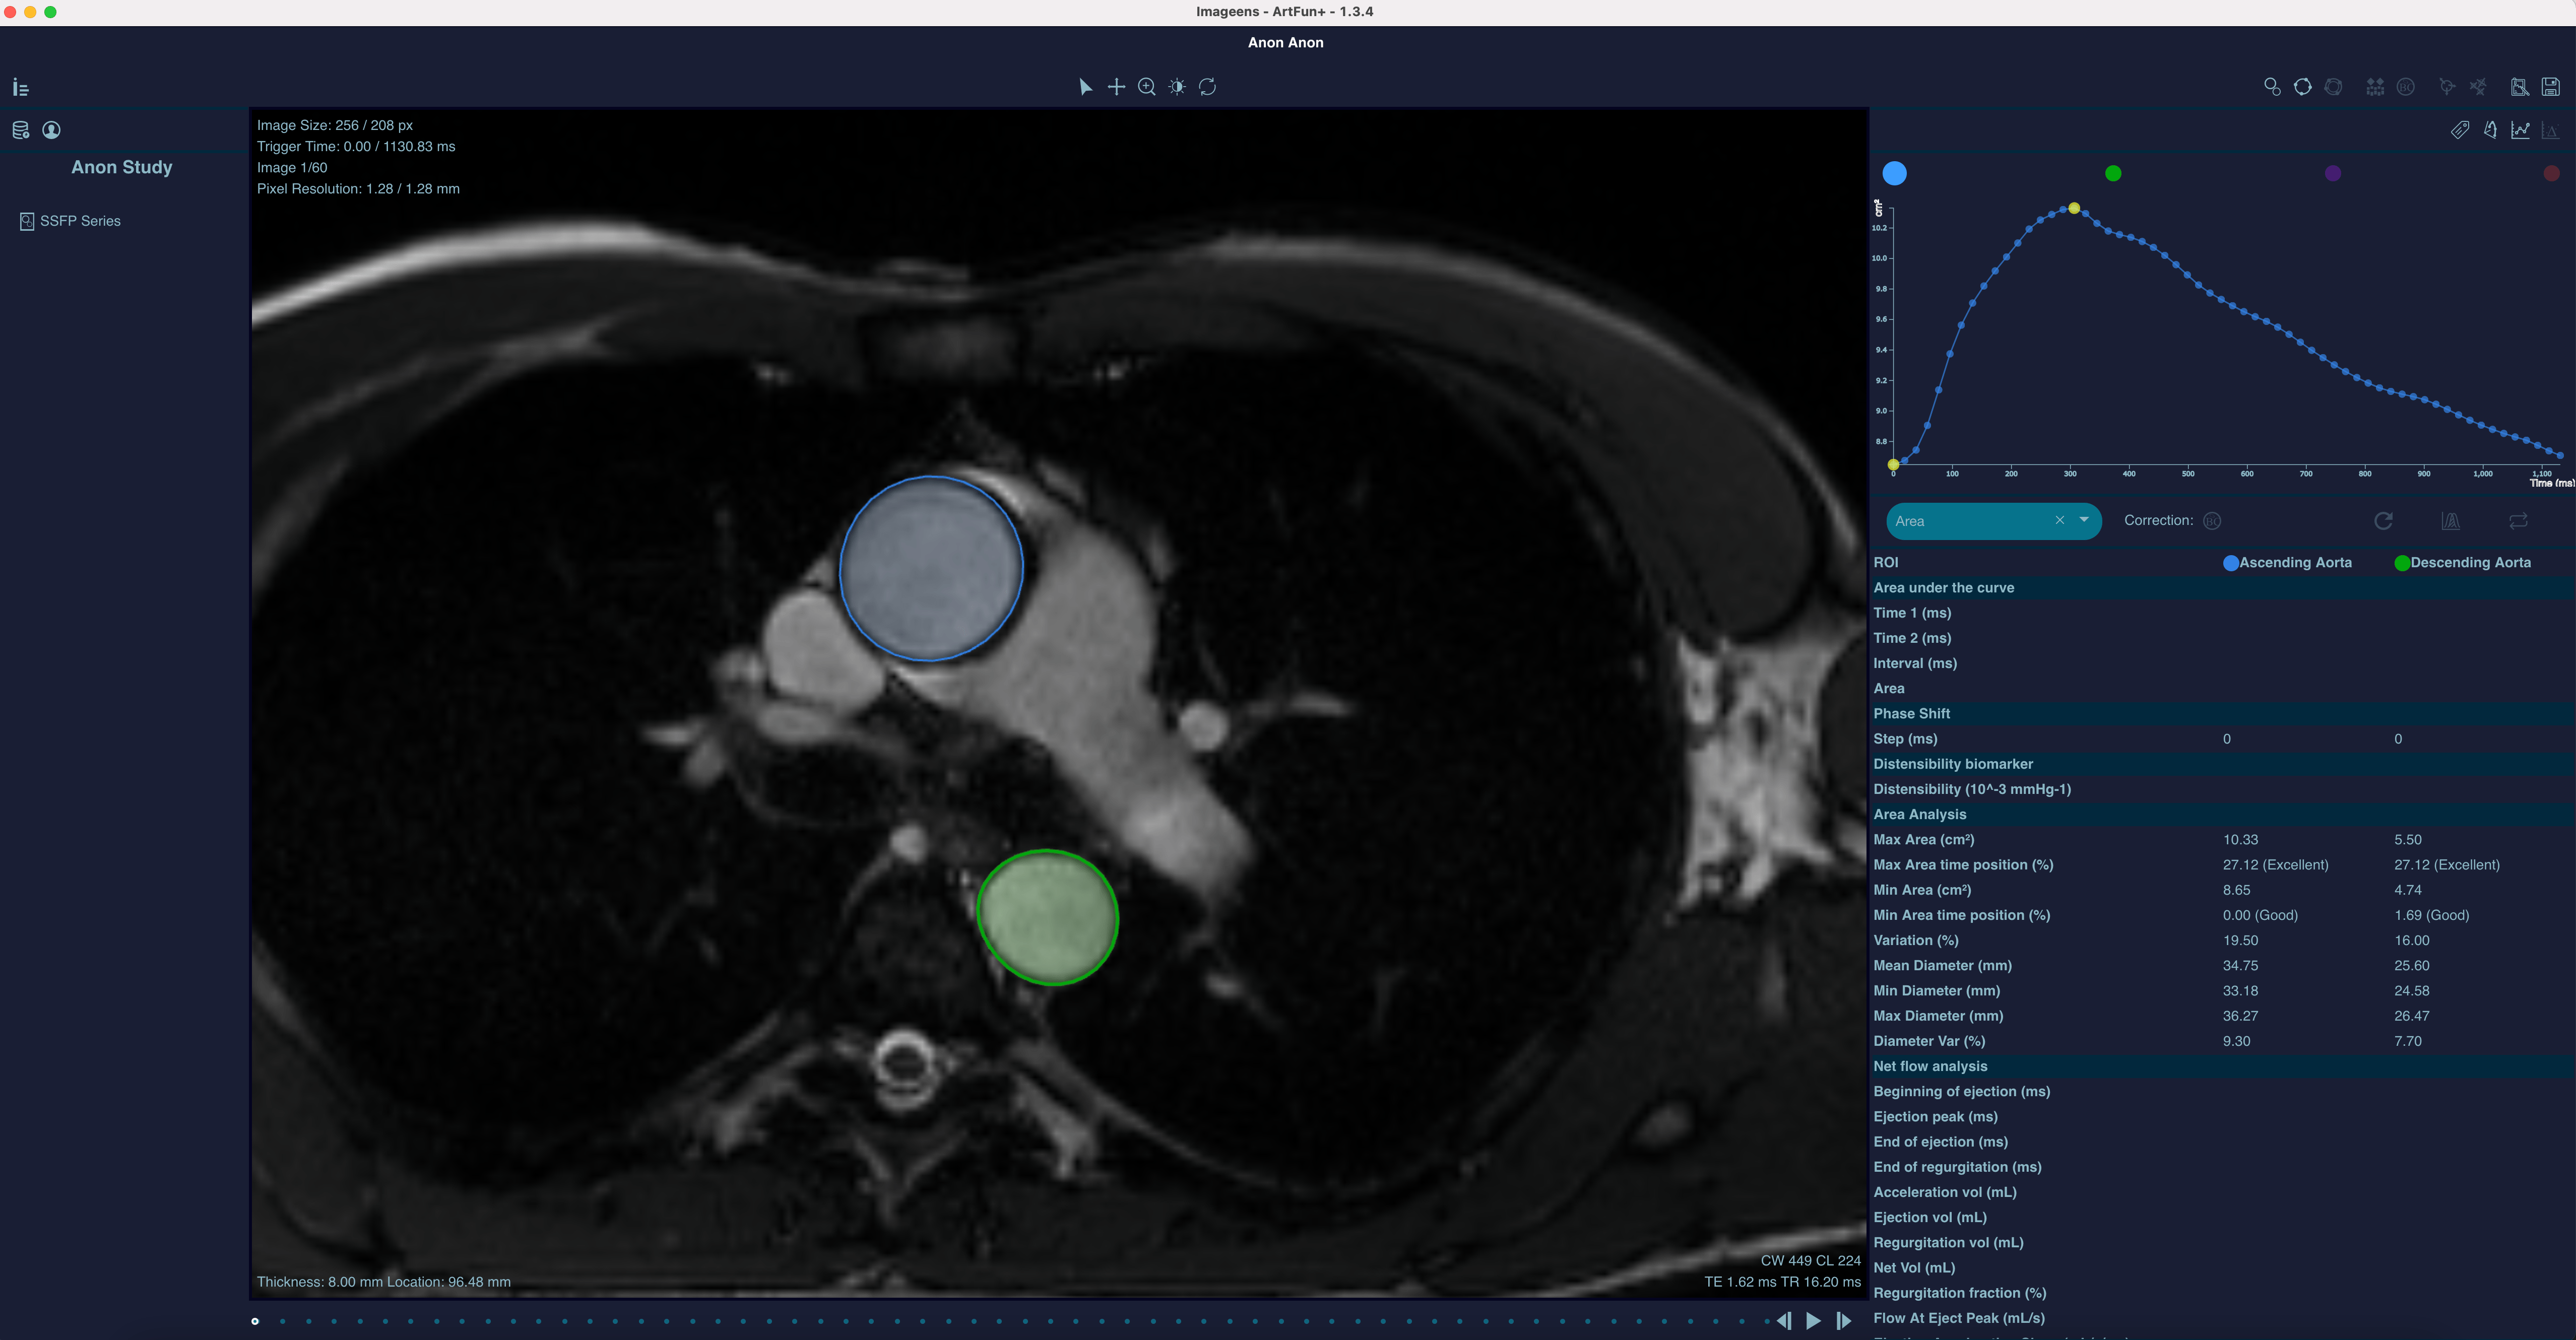This screenshot has height=1340, width=2576.
Task: Click the swap loop arrows icon
Action: (x=2518, y=521)
